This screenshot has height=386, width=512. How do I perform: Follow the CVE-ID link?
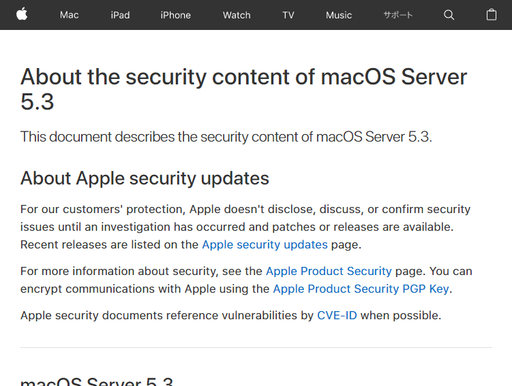[x=337, y=315]
